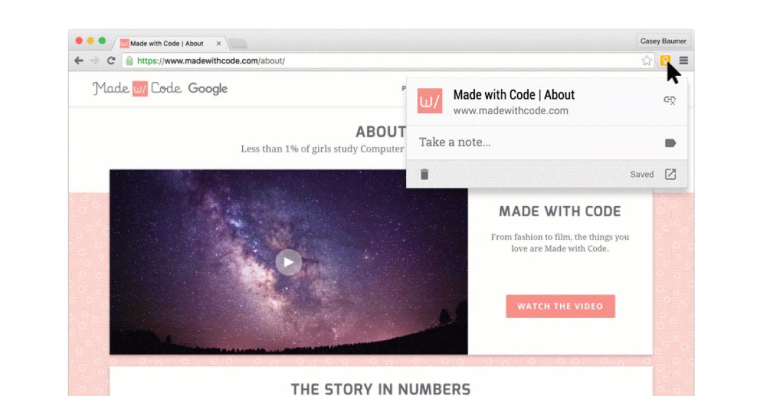
Task: Delete the note with trash icon
Action: (425, 174)
